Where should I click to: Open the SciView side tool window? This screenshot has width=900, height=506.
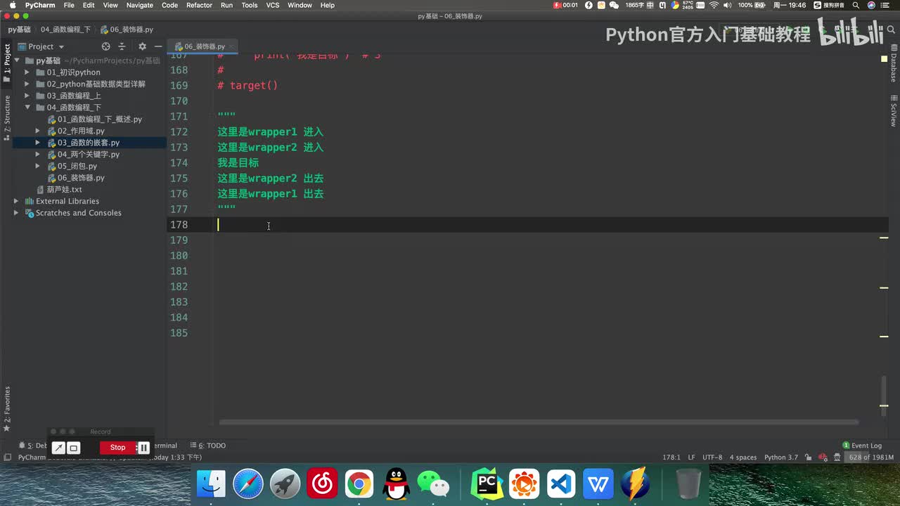894,110
